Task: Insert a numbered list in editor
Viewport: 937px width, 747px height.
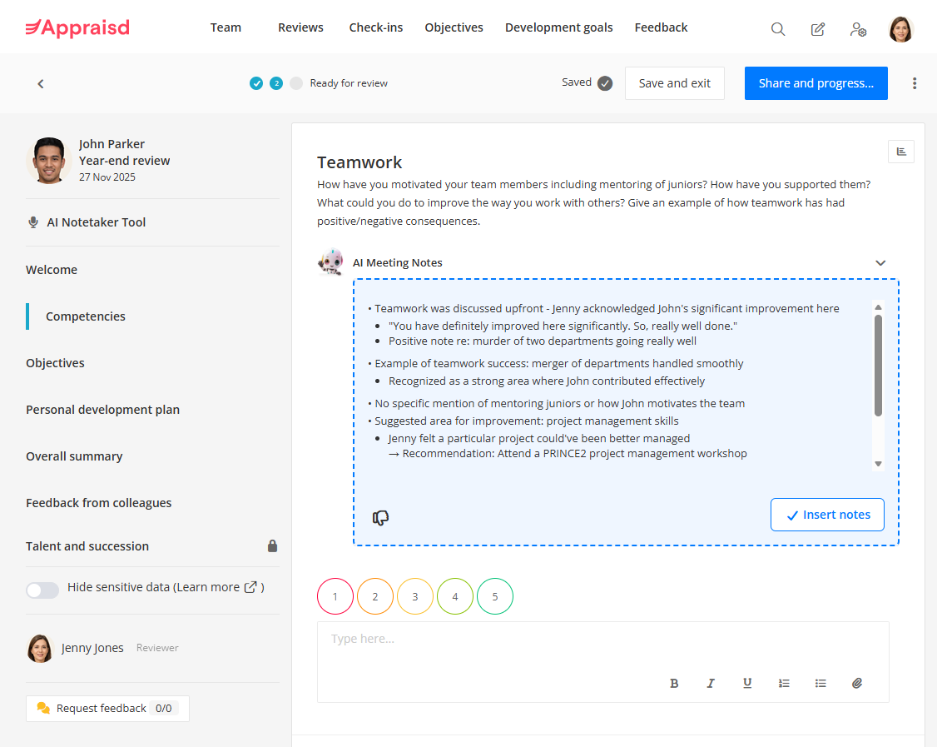Action: click(x=784, y=683)
